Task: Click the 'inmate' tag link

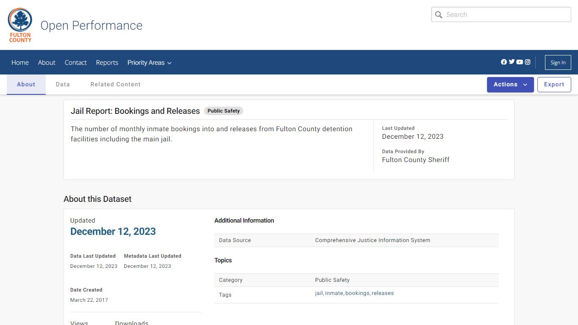Action: (334, 293)
